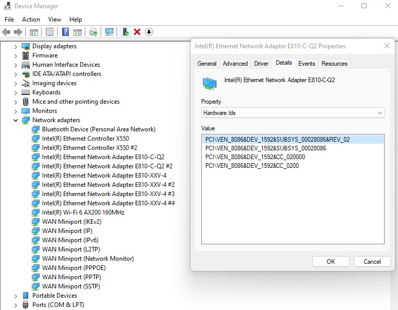
Task: Click the Network adapters category icon
Action: point(26,120)
